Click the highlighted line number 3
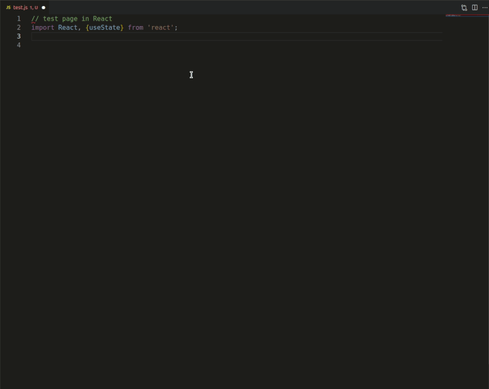 pos(18,36)
